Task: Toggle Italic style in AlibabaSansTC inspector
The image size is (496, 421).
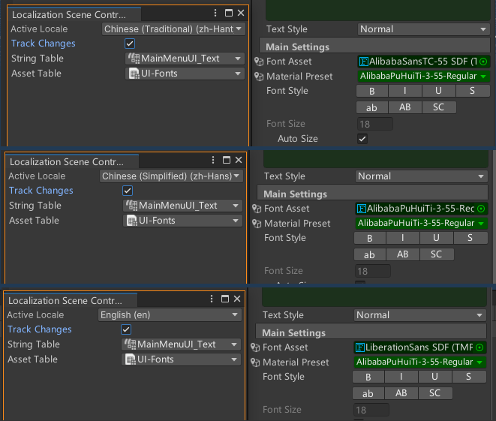Action: click(x=405, y=91)
